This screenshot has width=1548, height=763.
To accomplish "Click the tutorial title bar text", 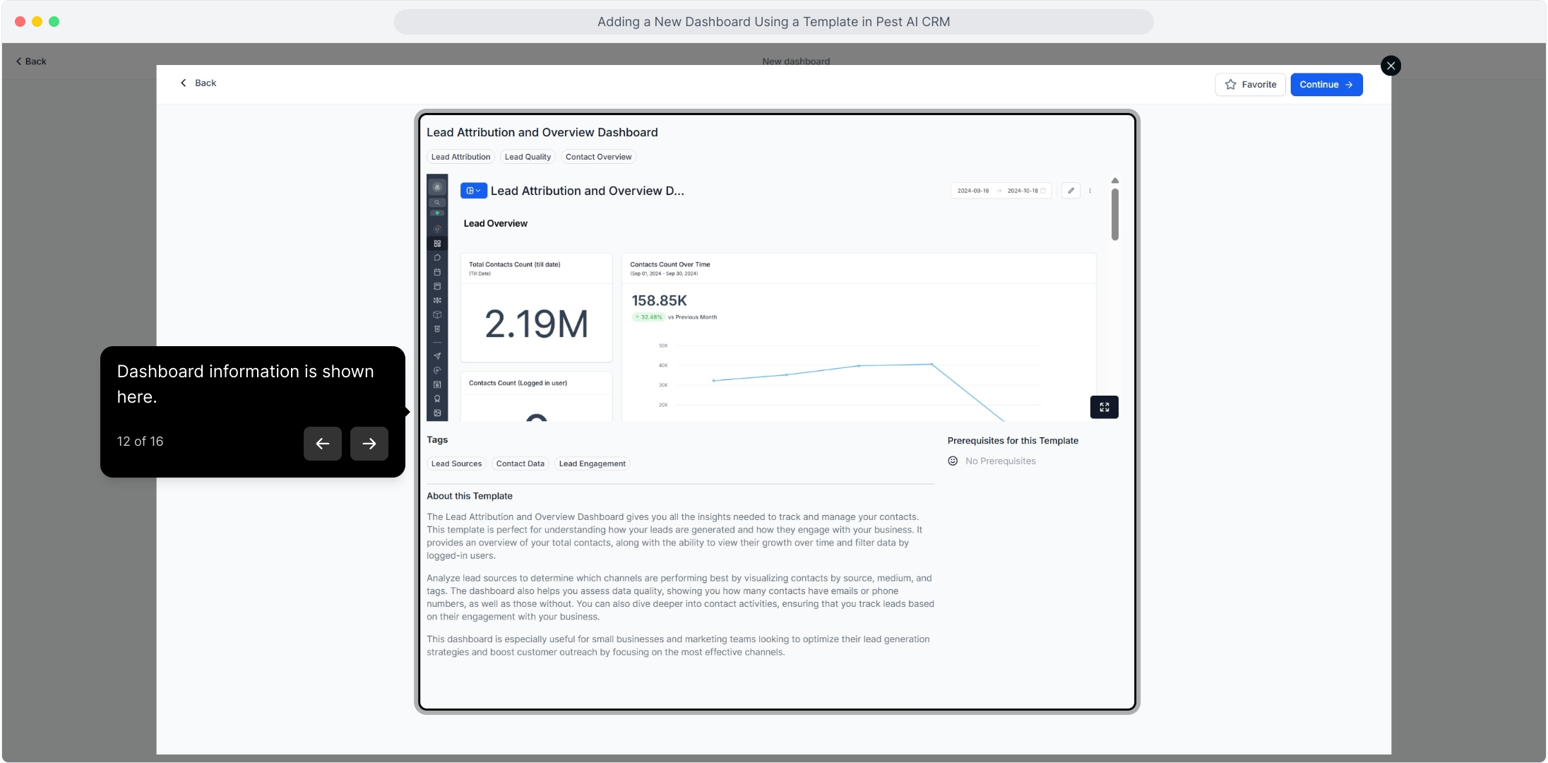I will point(773,22).
